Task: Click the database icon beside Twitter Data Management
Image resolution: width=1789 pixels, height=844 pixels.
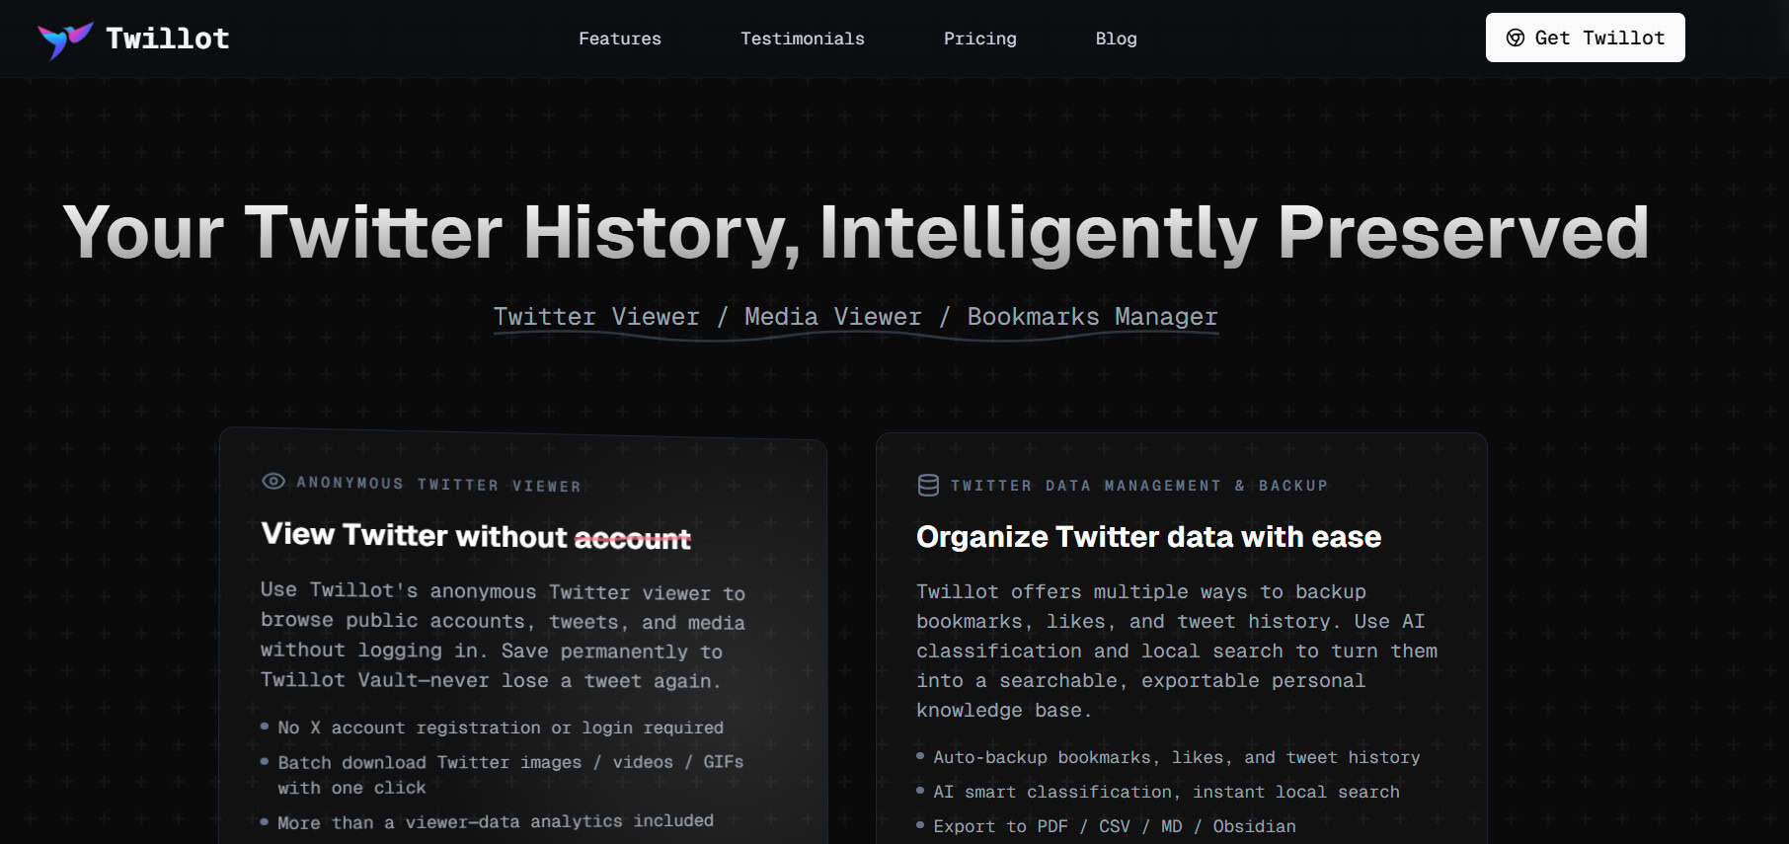Action: coord(927,484)
